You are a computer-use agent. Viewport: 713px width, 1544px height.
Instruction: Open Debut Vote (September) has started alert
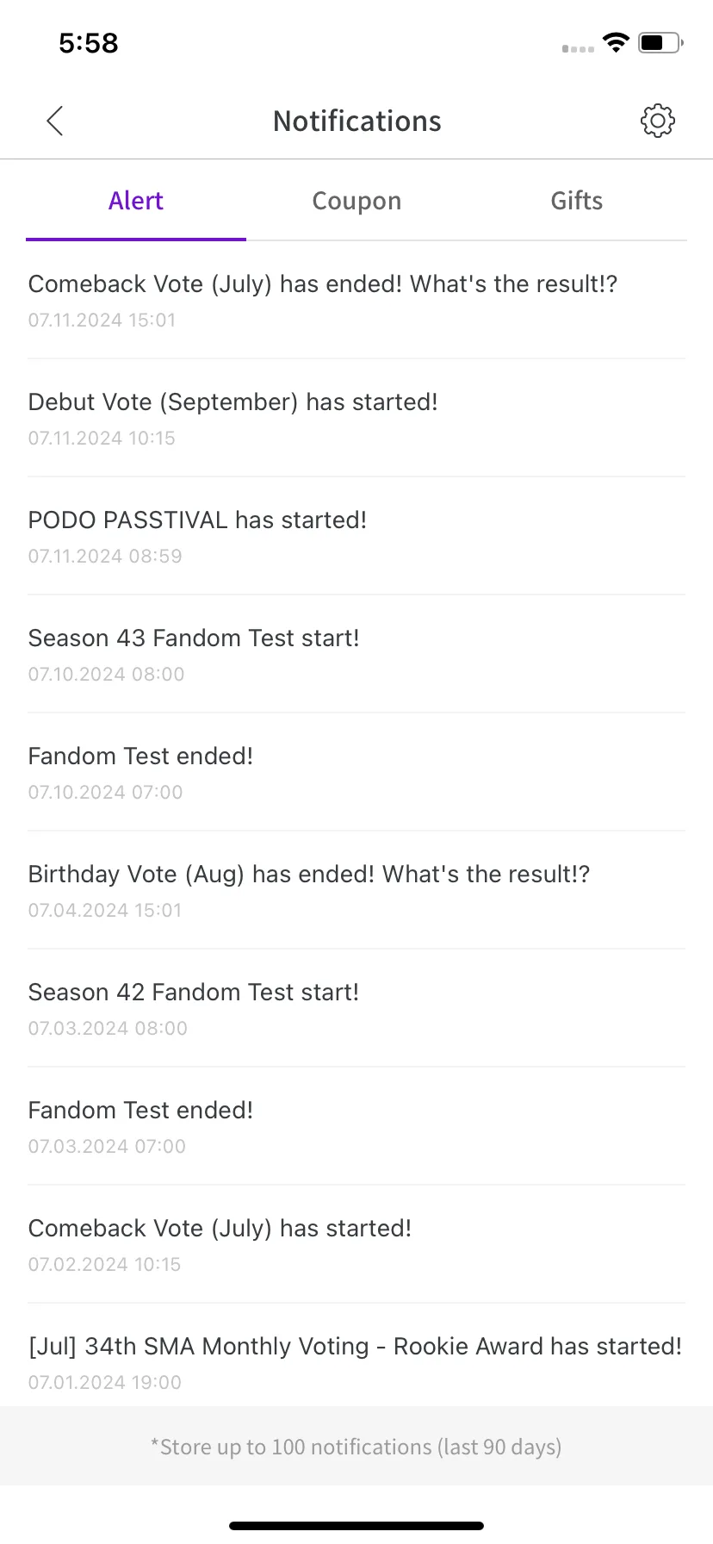(x=233, y=417)
